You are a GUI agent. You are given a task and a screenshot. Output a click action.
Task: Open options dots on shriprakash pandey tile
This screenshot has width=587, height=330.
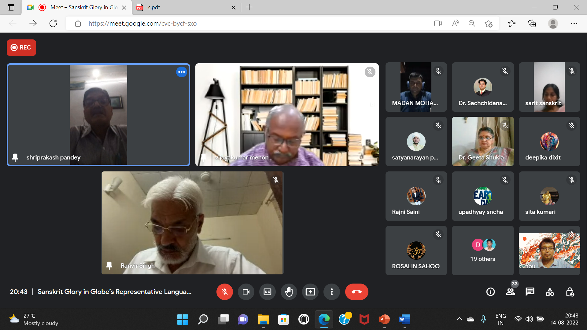[x=181, y=72]
